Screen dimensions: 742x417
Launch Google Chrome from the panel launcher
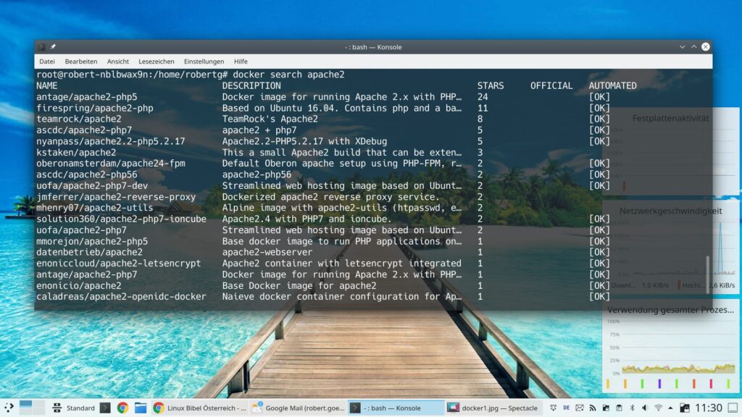coord(122,408)
